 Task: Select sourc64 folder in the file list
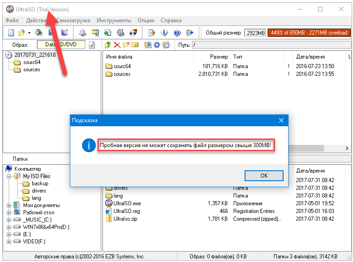click(x=122, y=66)
